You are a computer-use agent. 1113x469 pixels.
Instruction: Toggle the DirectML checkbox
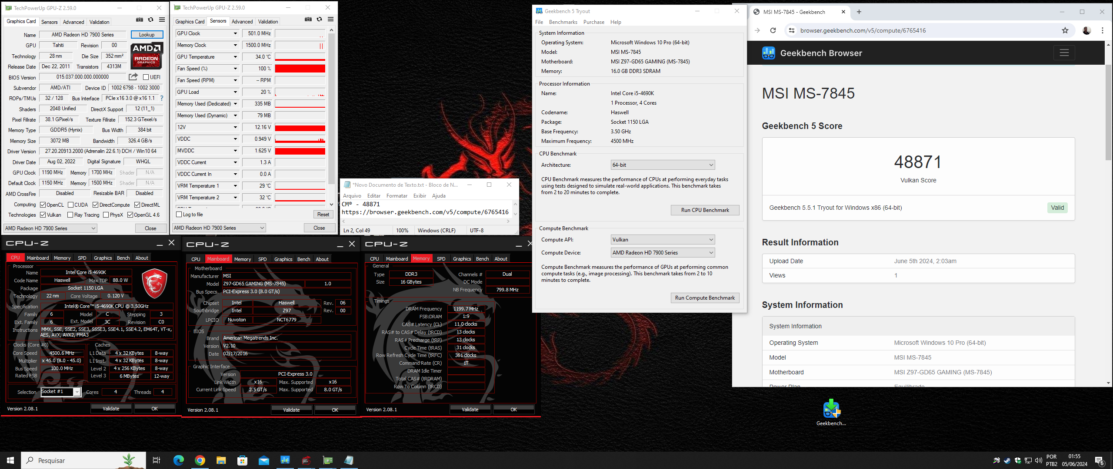(137, 205)
